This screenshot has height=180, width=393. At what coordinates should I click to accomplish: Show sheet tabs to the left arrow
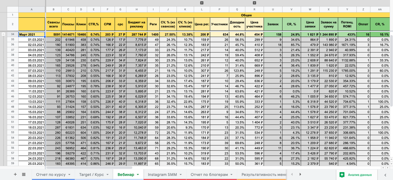[x=291, y=174]
